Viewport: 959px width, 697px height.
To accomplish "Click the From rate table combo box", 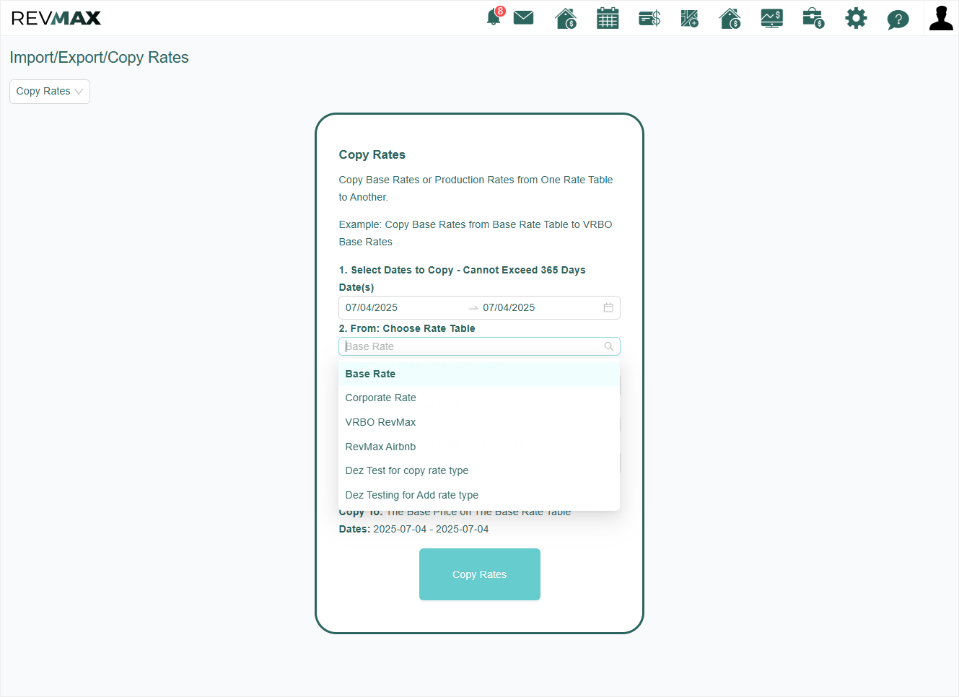I will tap(479, 346).
